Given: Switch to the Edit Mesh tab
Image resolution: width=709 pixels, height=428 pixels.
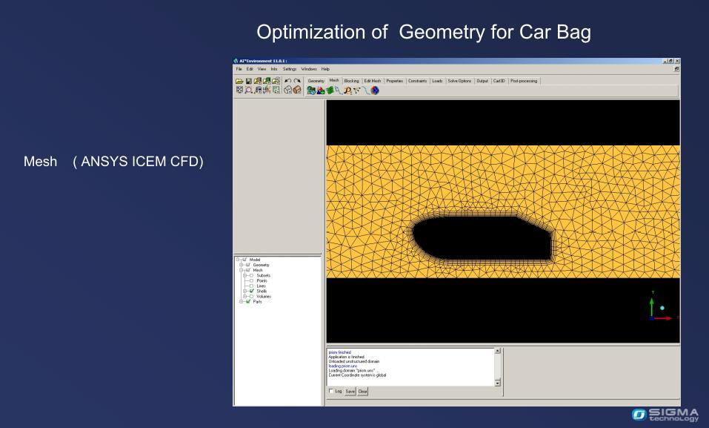Looking at the screenshot, I should [x=373, y=81].
